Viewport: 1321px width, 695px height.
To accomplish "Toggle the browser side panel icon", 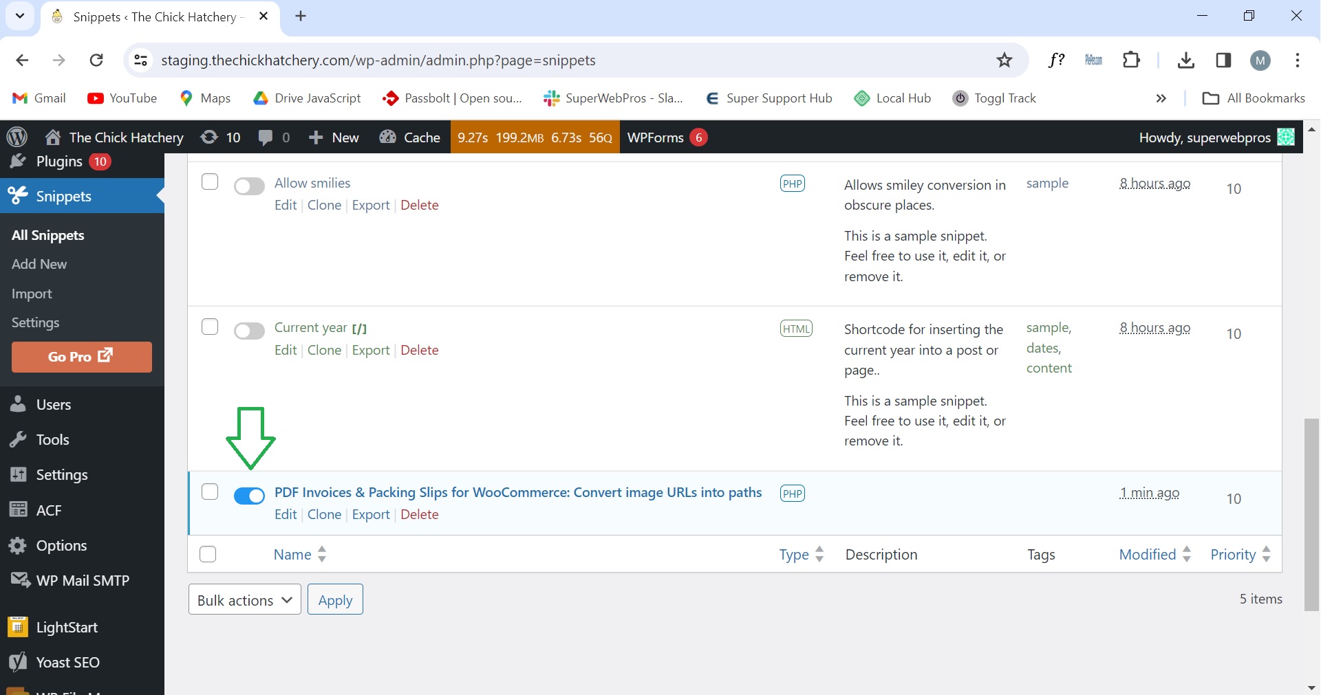I will point(1223,60).
